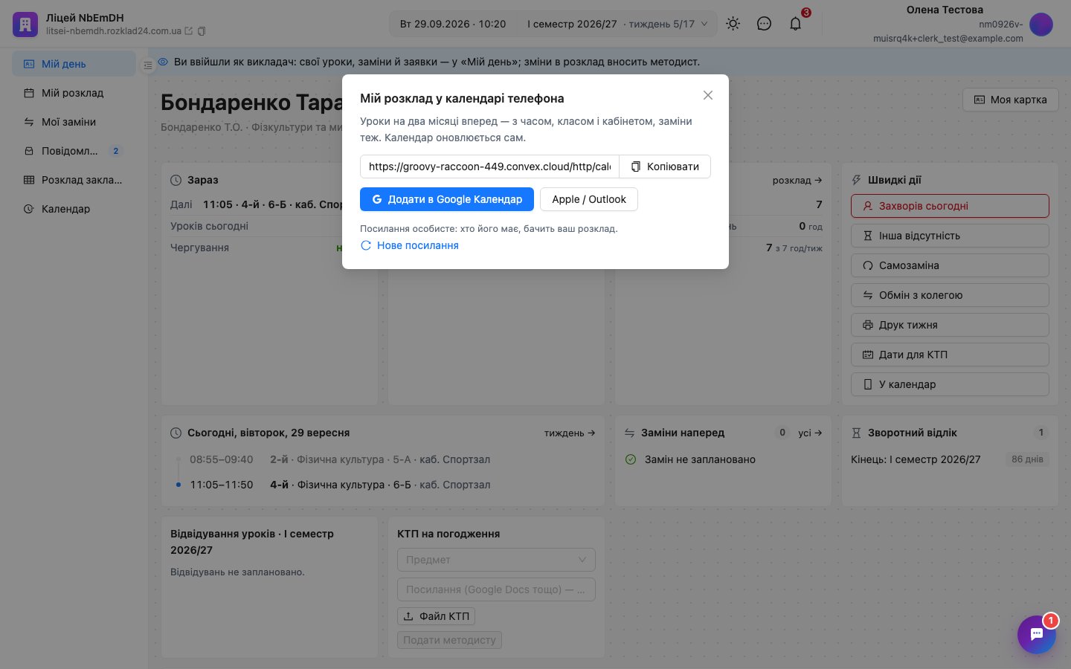This screenshot has height=669, width=1071.
Task: Copy the calendar link with Копіювати
Action: coord(665,167)
